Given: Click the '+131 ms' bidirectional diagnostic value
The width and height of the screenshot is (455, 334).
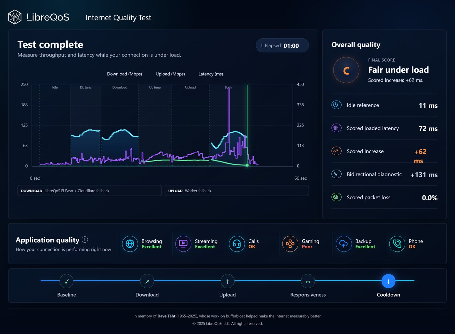Looking at the screenshot, I should click(x=424, y=175).
